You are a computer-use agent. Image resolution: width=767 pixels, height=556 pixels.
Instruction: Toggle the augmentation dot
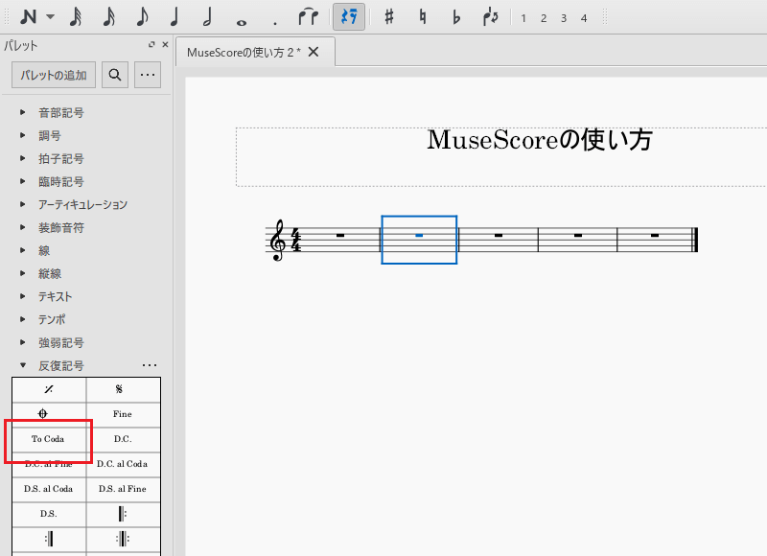click(x=275, y=22)
